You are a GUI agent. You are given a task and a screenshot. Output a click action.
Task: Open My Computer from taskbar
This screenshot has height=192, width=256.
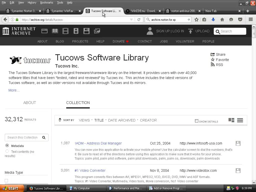pos(86,188)
